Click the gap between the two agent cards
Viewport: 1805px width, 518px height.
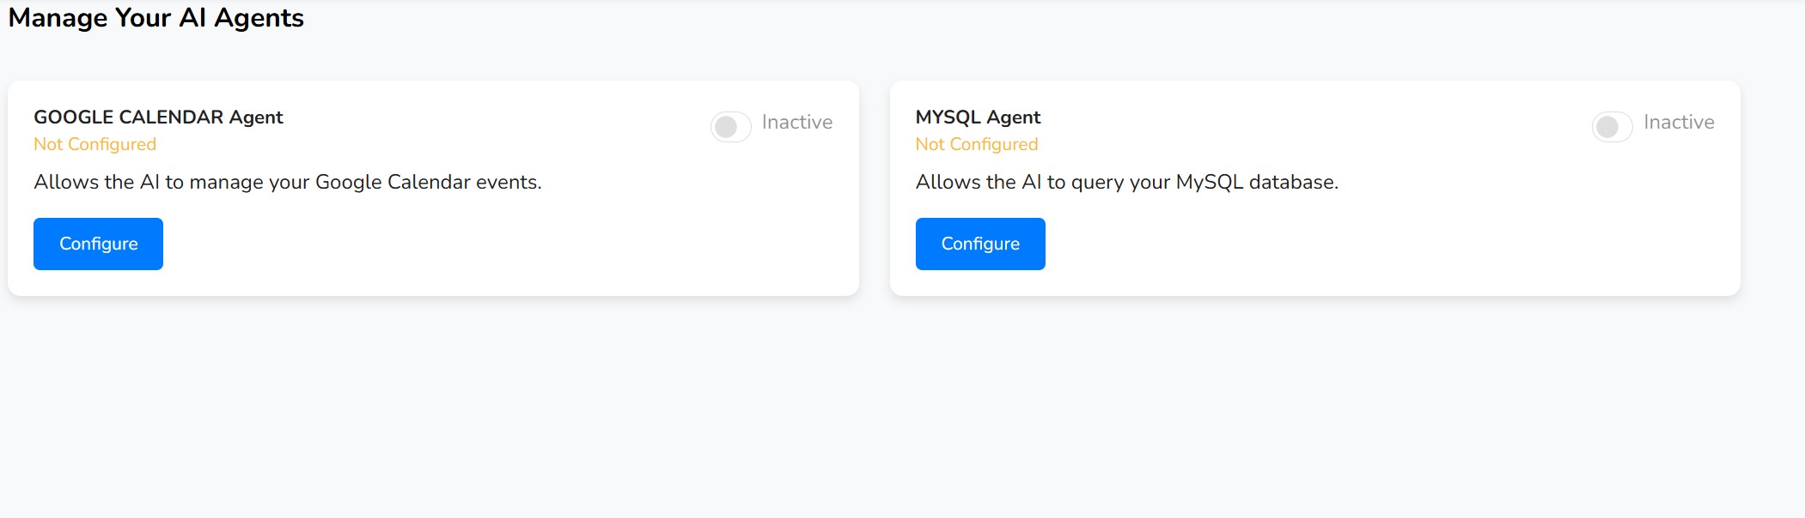click(x=875, y=189)
